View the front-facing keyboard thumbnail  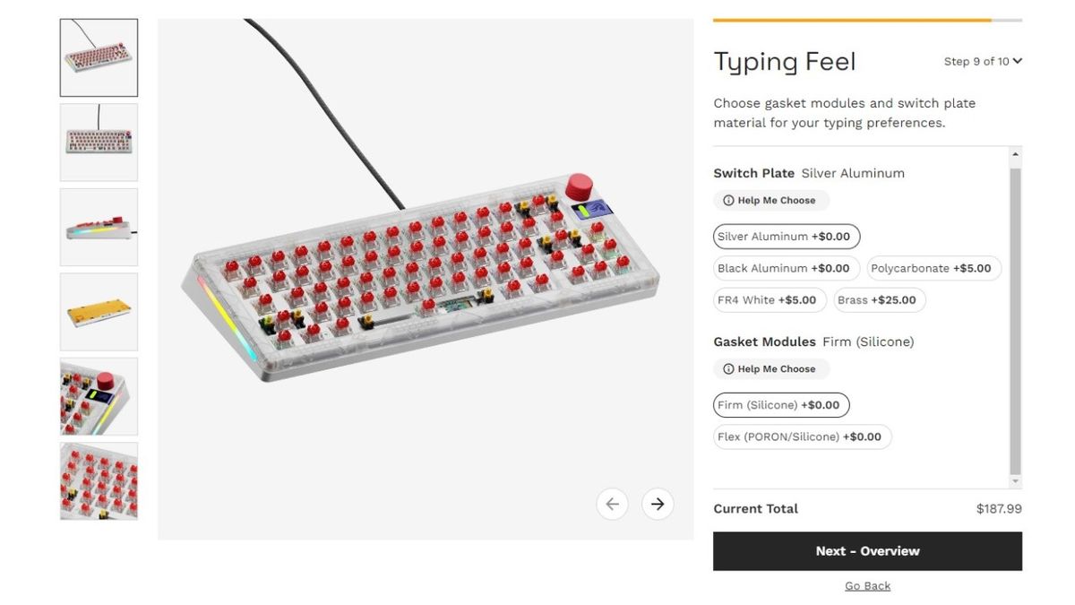tap(99, 142)
